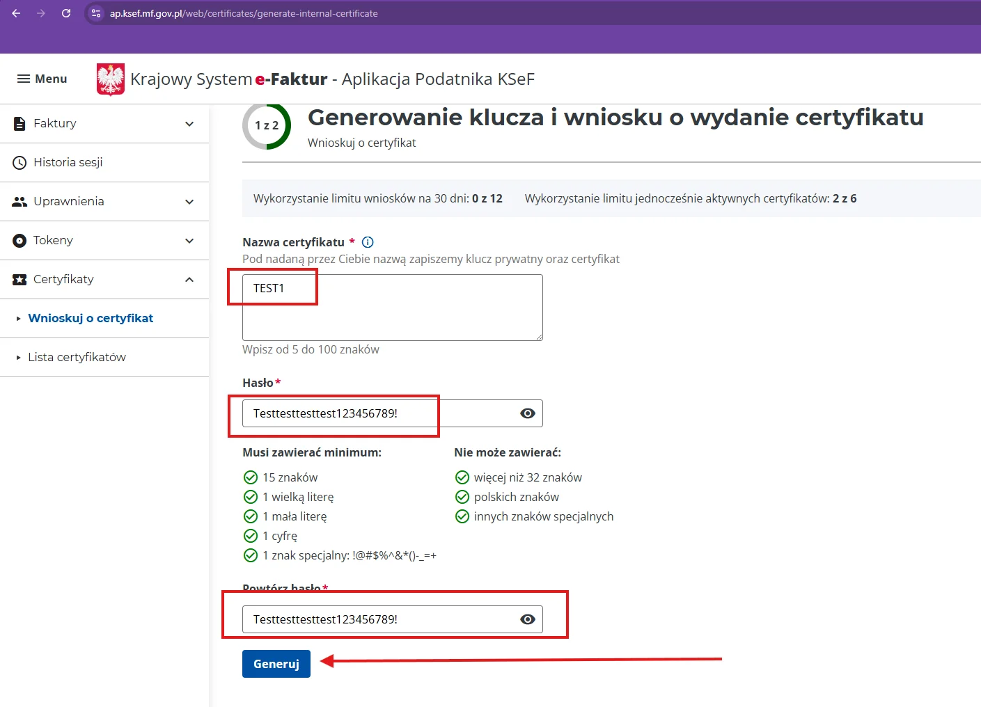This screenshot has width=981, height=707.
Task: Click the 'innych znaków specjalnych' text
Action: (544, 516)
